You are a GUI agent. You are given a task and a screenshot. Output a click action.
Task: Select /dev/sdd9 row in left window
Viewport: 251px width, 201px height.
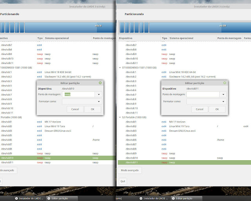58,153
